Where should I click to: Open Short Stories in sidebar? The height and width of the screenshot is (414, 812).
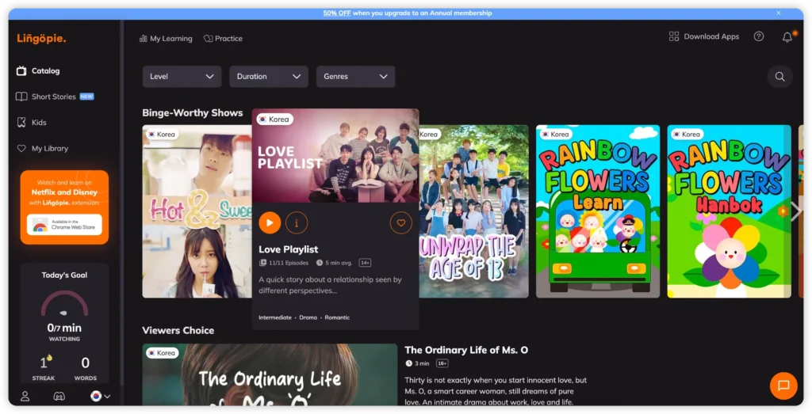[55, 97]
